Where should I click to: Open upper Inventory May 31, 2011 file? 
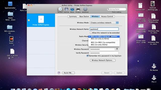154,29
